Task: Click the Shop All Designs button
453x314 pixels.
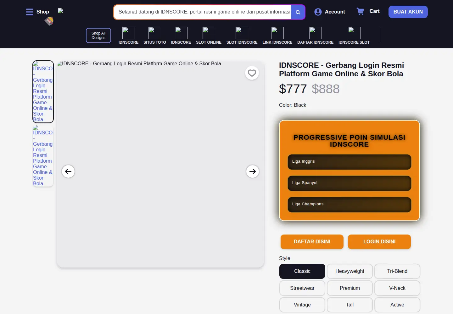Action: (98, 35)
